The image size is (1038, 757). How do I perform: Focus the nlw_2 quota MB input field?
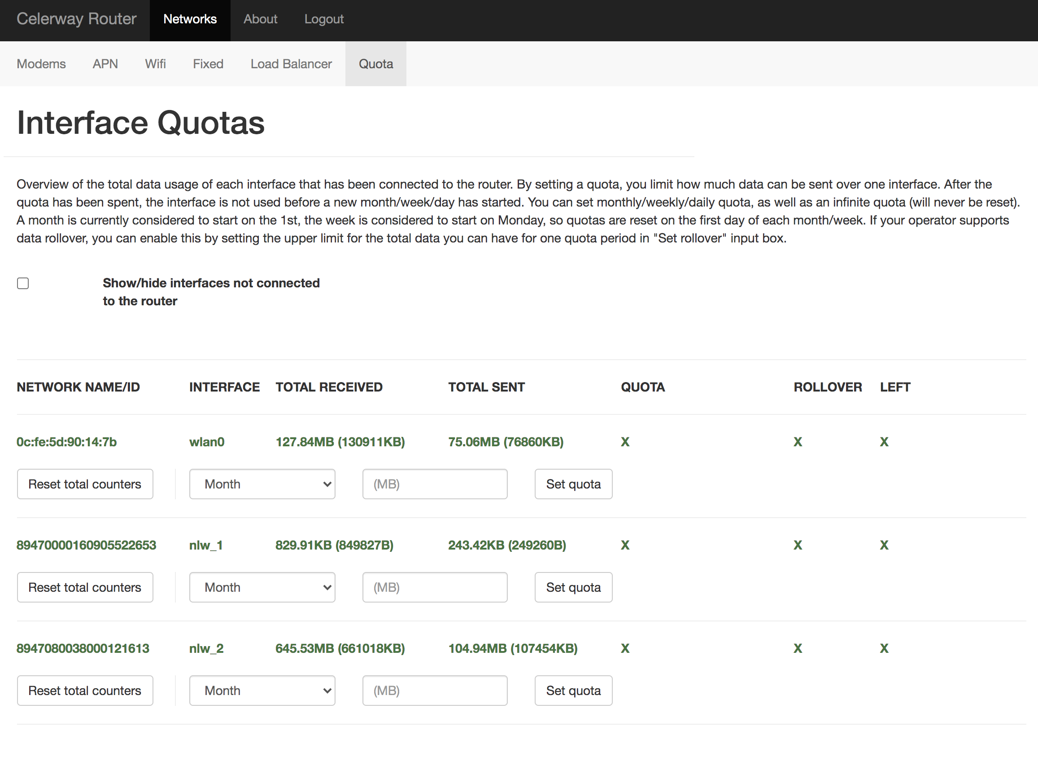(435, 690)
